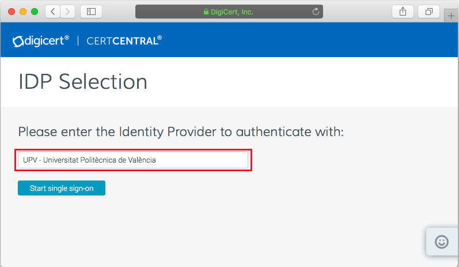Viewport: 459px width, 267px height.
Task: Show the Safari sidebar
Action: (x=91, y=12)
